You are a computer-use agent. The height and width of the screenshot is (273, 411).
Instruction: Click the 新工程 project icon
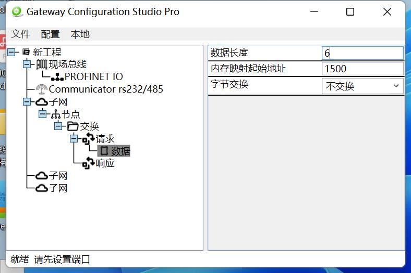26,51
